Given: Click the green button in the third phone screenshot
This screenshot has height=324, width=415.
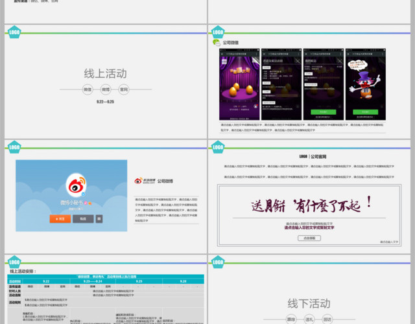Looking at the screenshot, I should (x=324, y=112).
